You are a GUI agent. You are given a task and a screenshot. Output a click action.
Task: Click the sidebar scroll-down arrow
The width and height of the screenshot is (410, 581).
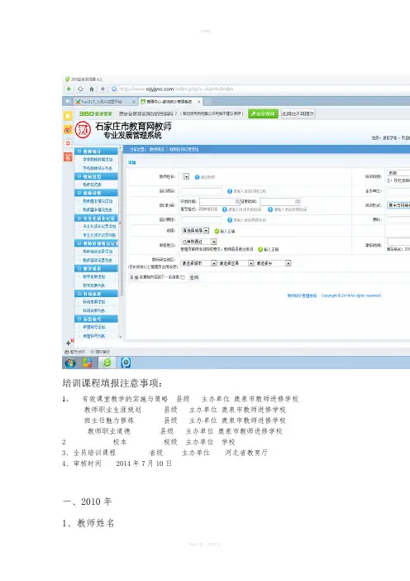coord(120,337)
